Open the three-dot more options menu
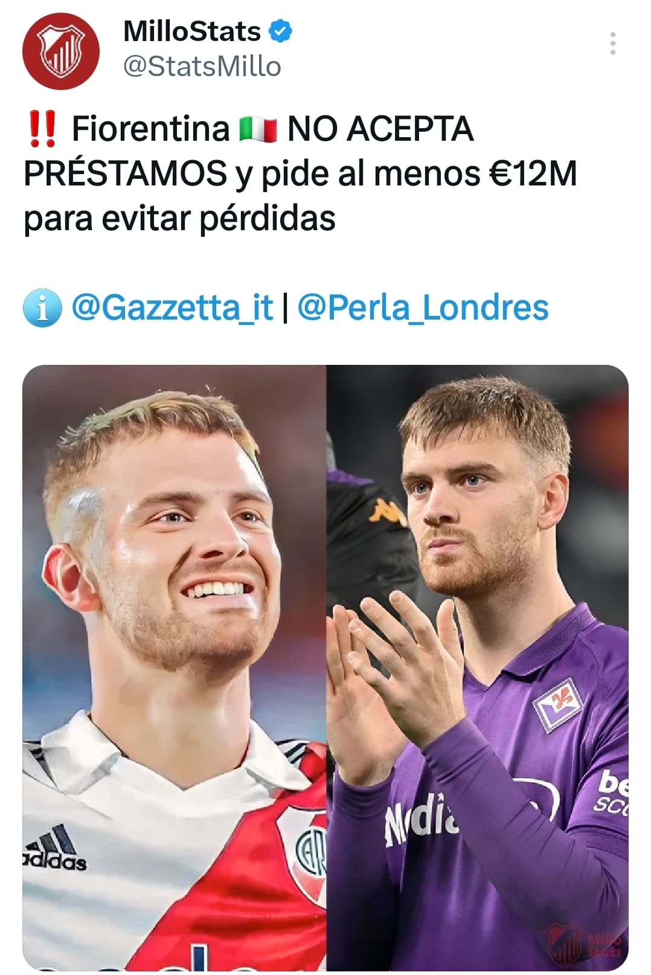The width and height of the screenshot is (651, 975). [613, 43]
